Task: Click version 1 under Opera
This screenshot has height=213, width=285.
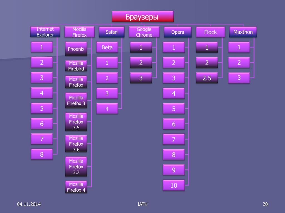Action: click(x=174, y=47)
